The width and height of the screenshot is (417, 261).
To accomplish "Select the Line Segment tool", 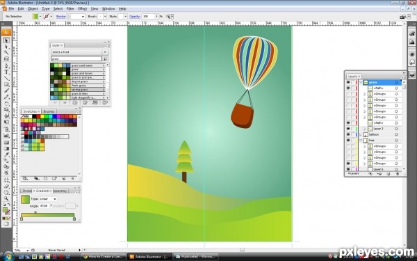I will click(6, 78).
